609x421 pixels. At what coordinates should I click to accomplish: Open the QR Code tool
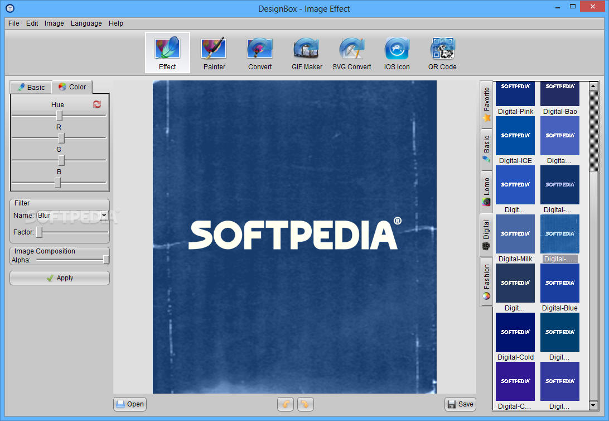(442, 52)
